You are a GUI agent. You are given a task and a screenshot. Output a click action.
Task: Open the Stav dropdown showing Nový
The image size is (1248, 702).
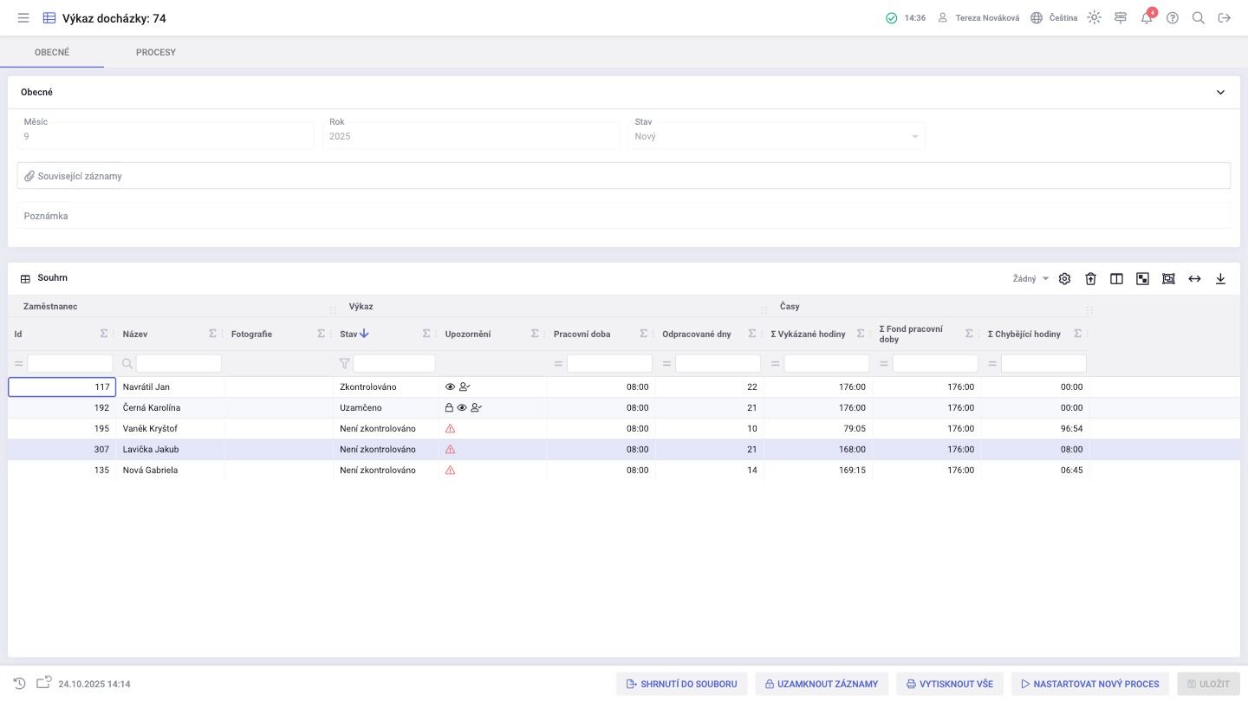coord(777,136)
